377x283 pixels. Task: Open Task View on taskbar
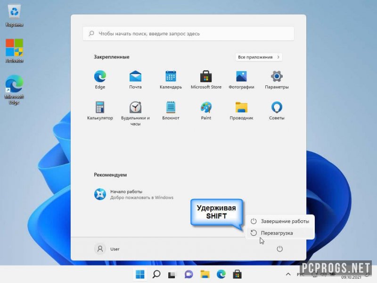coord(172,274)
